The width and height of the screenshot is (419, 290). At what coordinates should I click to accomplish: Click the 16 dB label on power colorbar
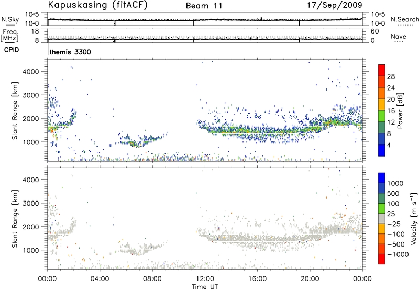point(391,111)
